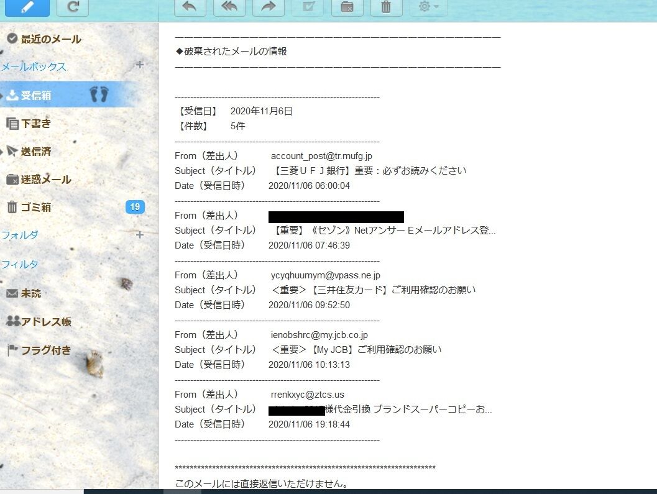Click the フィルタ section heading
This screenshot has height=494, width=657.
click(x=19, y=264)
